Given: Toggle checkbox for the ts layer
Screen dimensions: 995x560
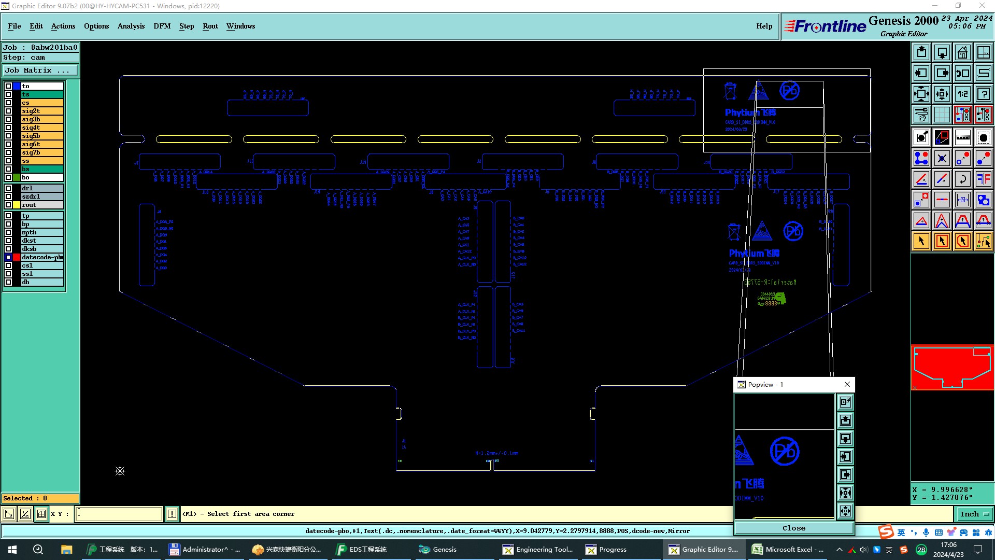Looking at the screenshot, I should 8,94.
